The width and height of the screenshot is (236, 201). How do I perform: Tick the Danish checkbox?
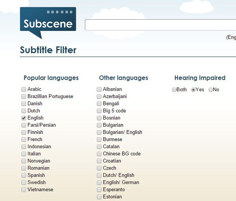[x=24, y=103]
